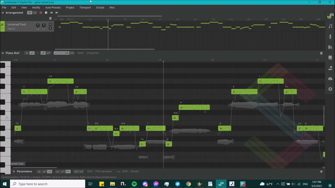Collapse the Piano Roll panel chevron
Image resolution: width=335 pixels, height=188 pixels.
click(x=3, y=53)
